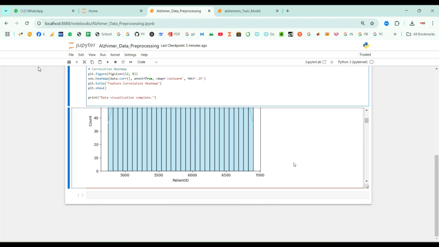Interrupt the kernel with stop icon

click(115, 62)
